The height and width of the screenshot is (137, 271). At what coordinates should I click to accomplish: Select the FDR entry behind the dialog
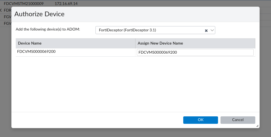click(x=7, y=10)
